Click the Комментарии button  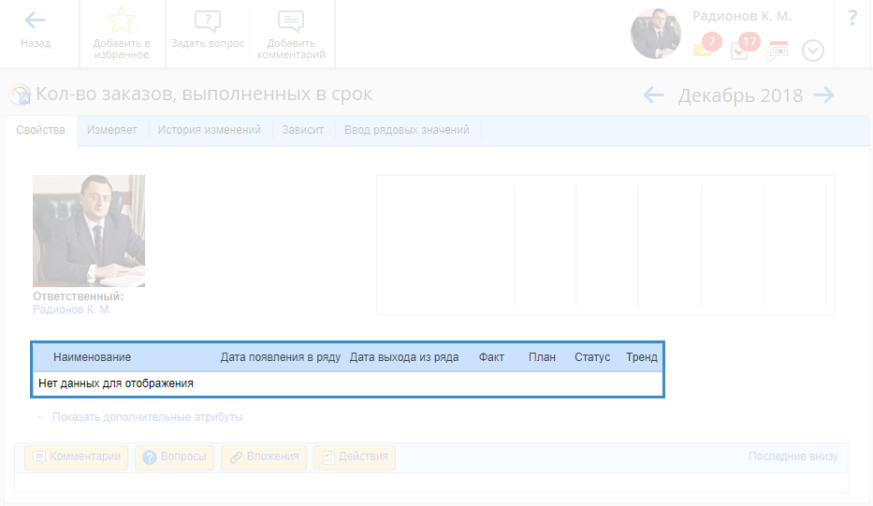click(x=77, y=457)
